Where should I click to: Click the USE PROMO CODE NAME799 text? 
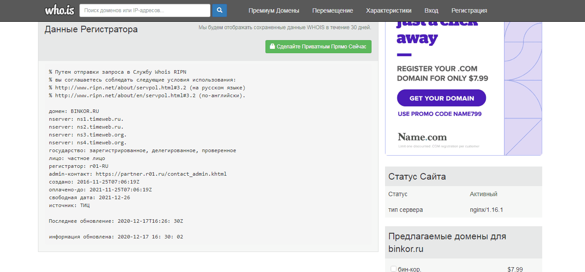pos(440,114)
